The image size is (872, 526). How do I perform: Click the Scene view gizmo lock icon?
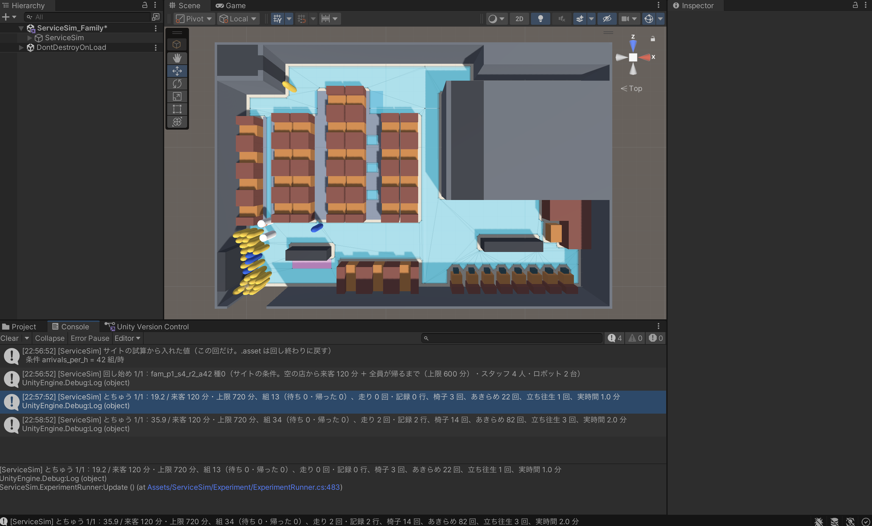(652, 39)
